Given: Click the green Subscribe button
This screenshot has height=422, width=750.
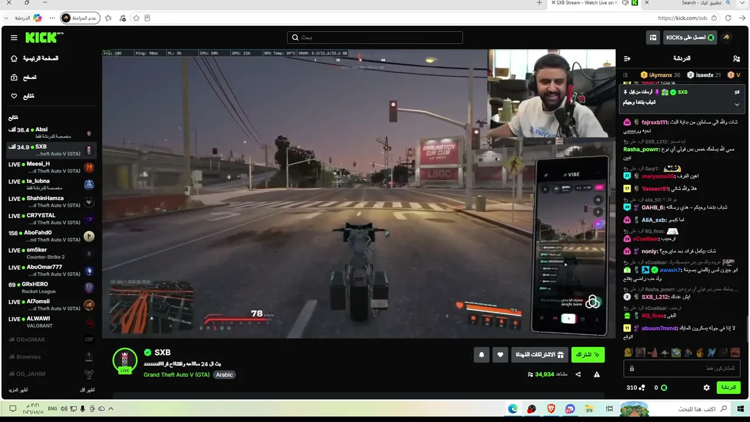Looking at the screenshot, I should click(x=588, y=355).
